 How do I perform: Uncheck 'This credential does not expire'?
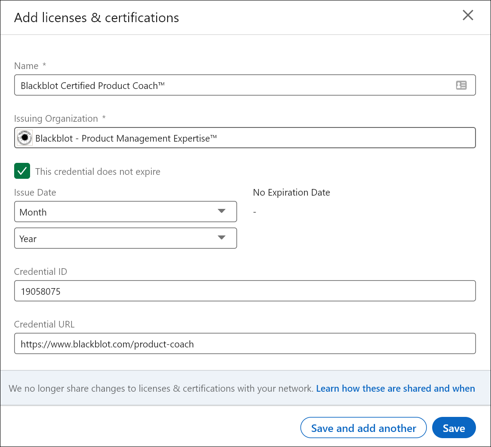coord(22,171)
